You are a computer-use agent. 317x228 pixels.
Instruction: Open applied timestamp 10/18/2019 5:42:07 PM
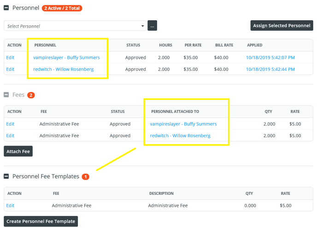pos(270,58)
